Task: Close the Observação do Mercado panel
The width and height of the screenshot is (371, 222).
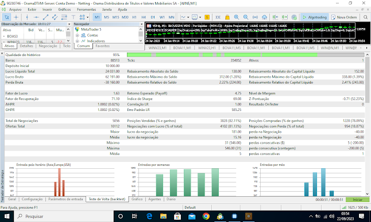Action: [x=69, y=24]
